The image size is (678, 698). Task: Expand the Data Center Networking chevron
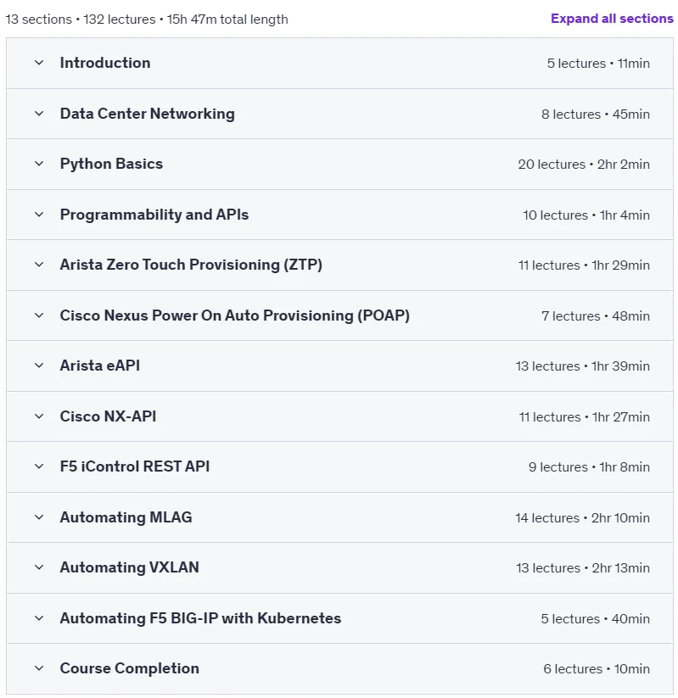39,114
